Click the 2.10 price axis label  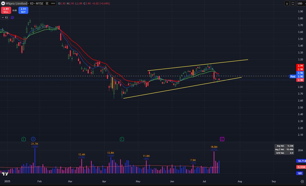click(300, 135)
